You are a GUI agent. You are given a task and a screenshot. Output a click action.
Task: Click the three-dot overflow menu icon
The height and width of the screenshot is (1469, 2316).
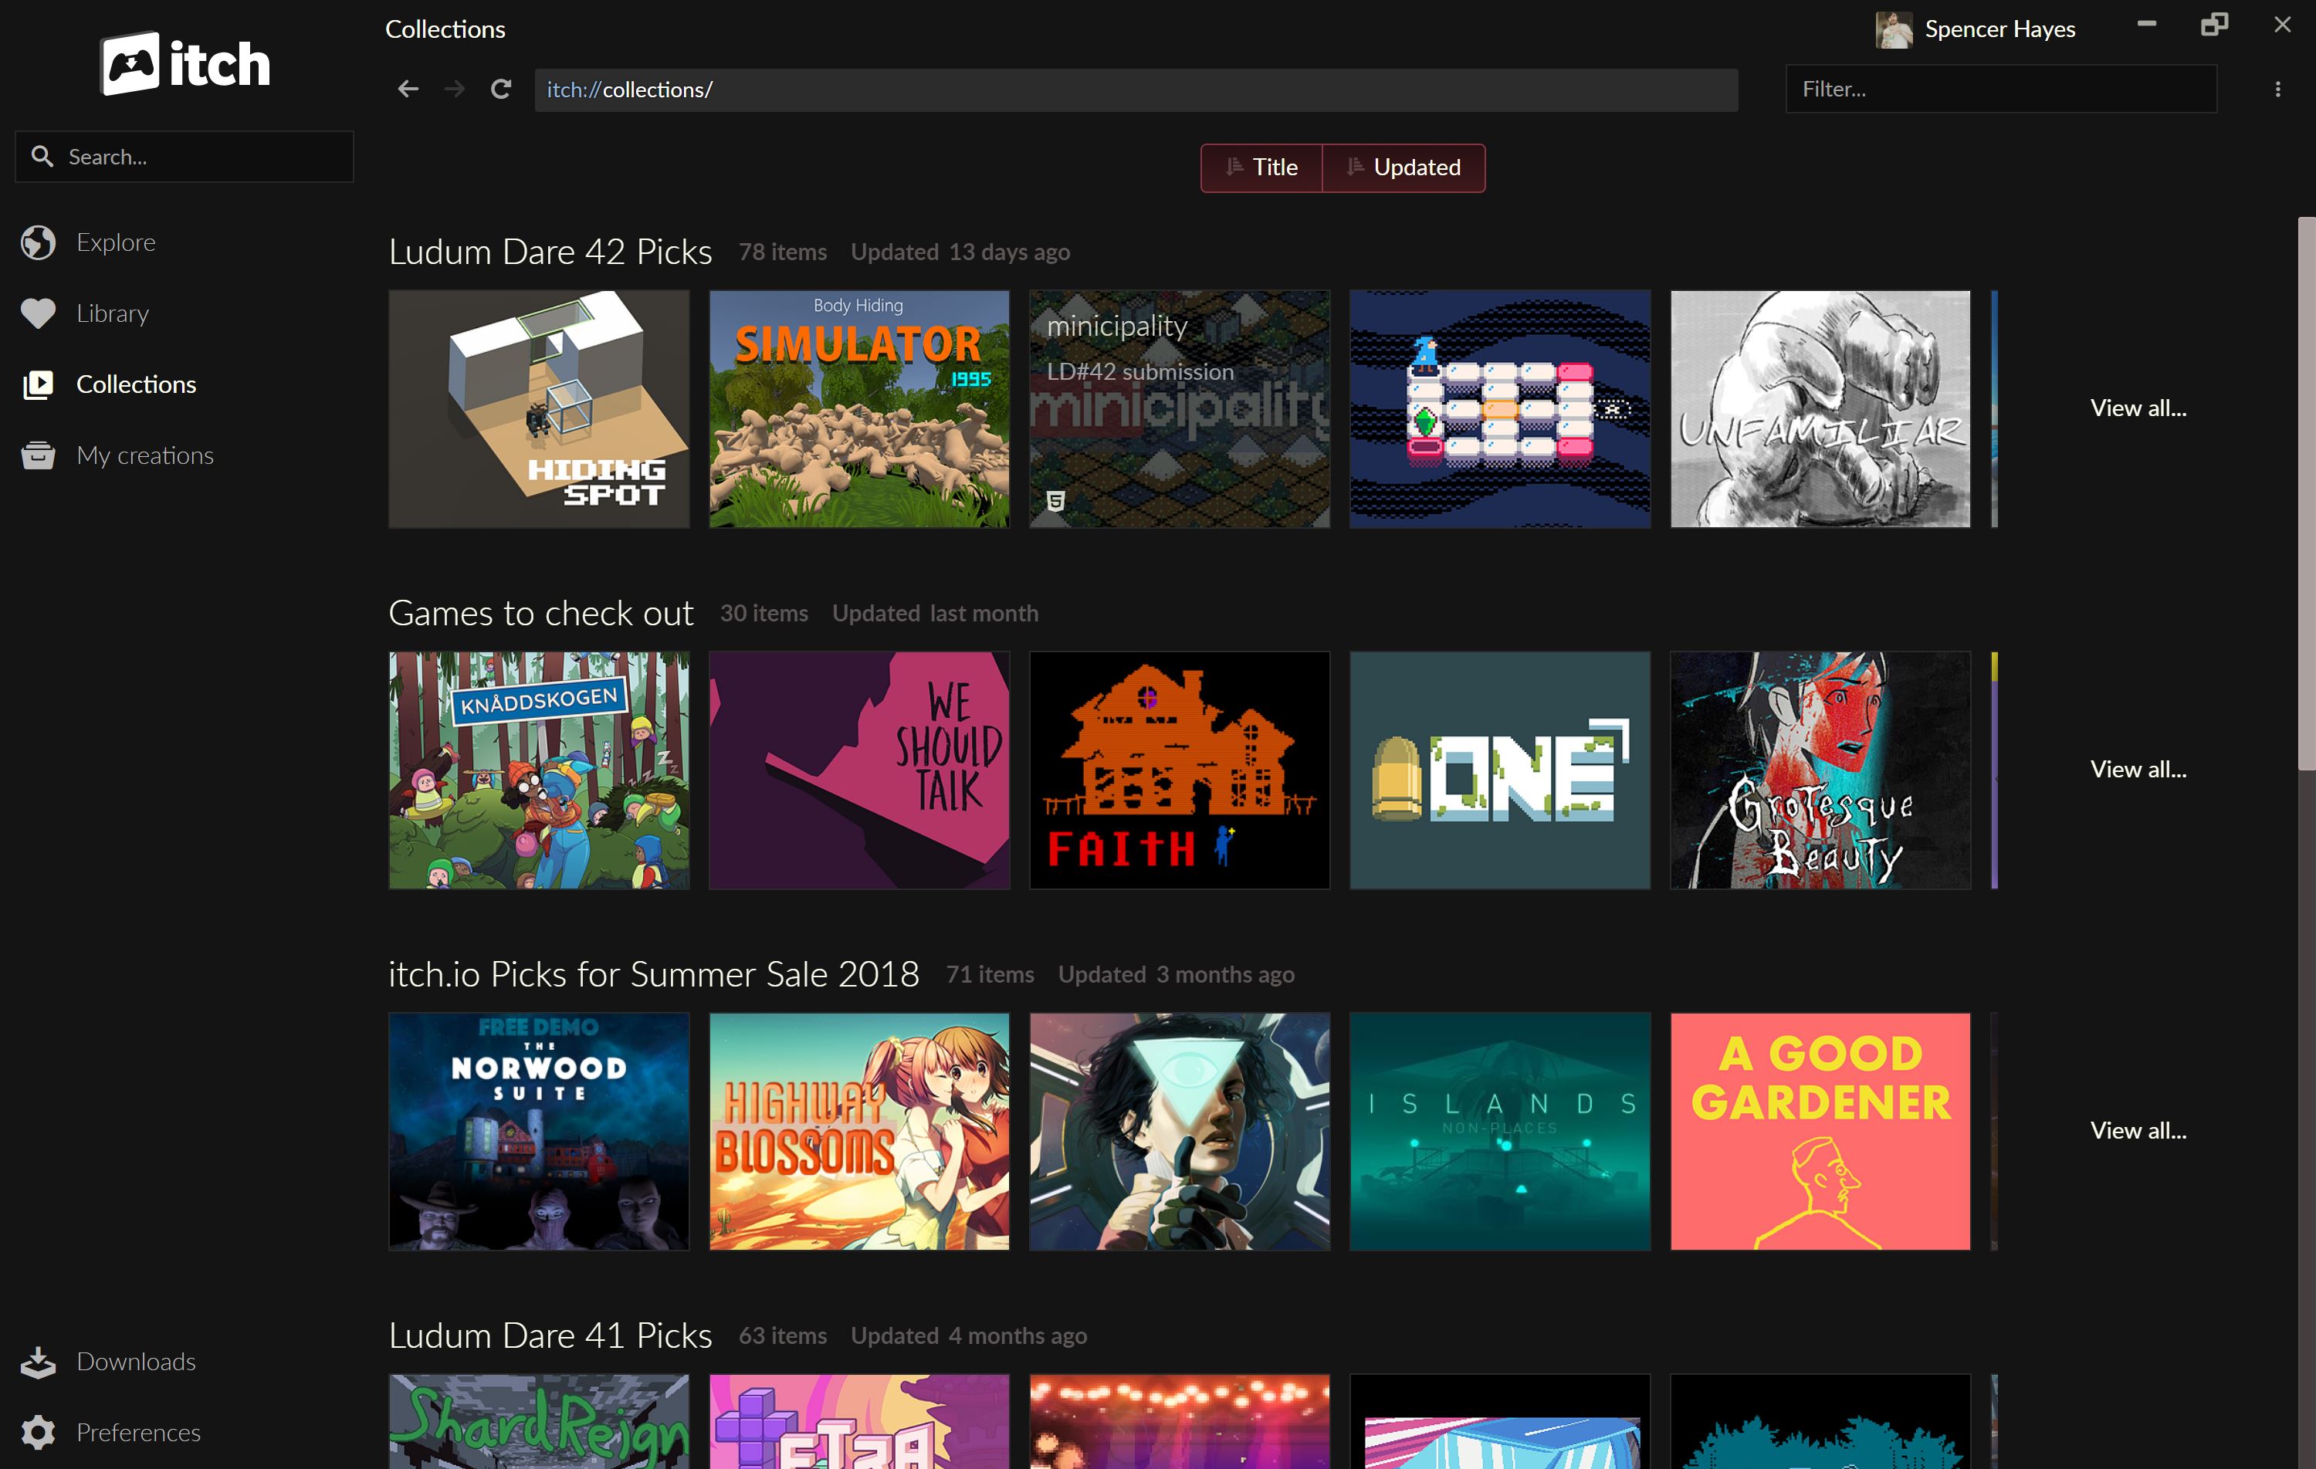[x=2277, y=90]
